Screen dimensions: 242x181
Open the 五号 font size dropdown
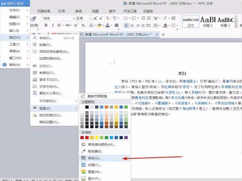(90, 19)
